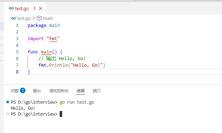
Task: Click line number 1 in the gutter
Action: [x=17, y=25]
